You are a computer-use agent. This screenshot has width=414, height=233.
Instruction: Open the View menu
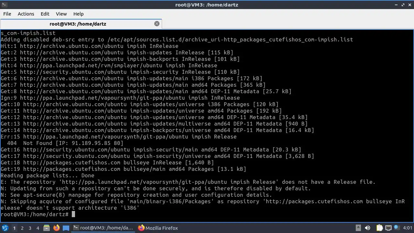(x=61, y=14)
